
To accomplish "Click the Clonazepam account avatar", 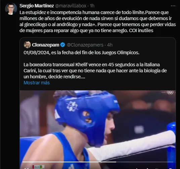I will (27, 45).
